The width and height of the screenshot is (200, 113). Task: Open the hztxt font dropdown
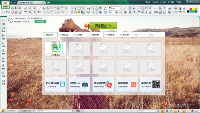(x=114, y=8)
